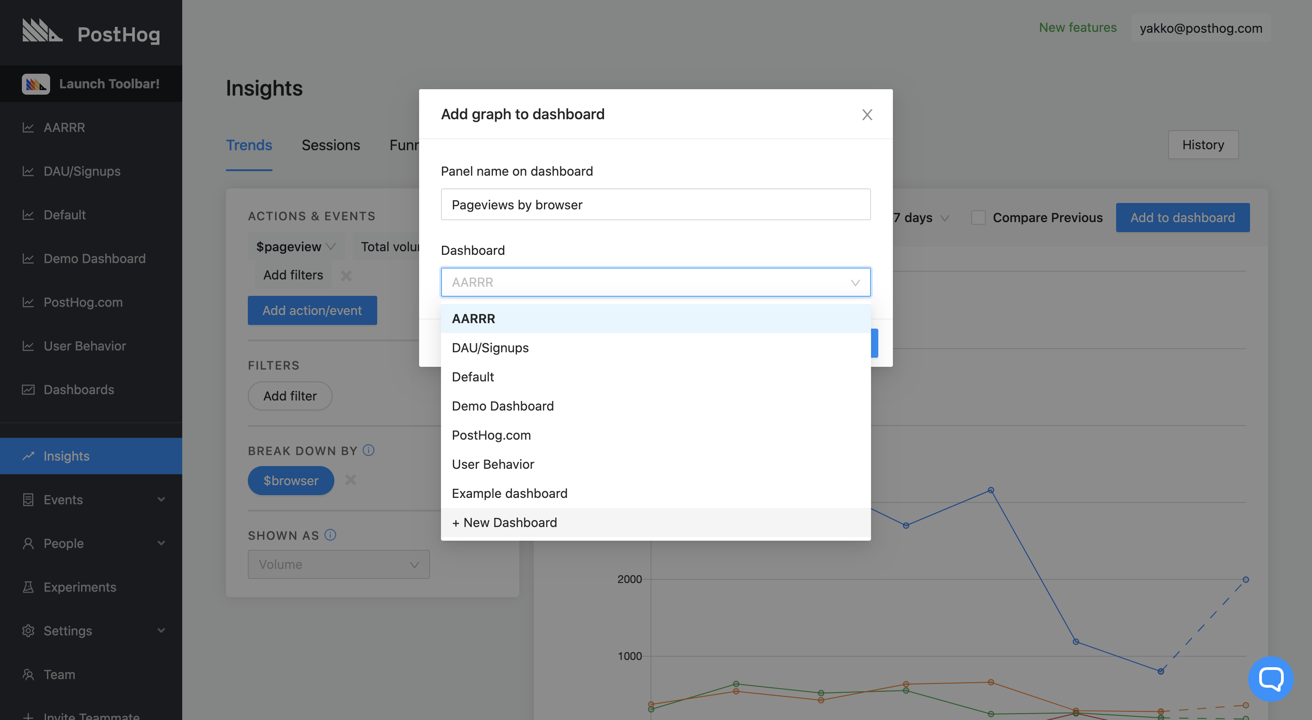This screenshot has height=720, width=1312.
Task: Click the Experiments flask icon in sidebar
Action: point(28,587)
